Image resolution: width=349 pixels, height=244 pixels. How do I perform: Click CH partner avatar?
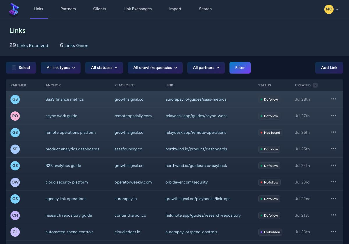[15, 215]
